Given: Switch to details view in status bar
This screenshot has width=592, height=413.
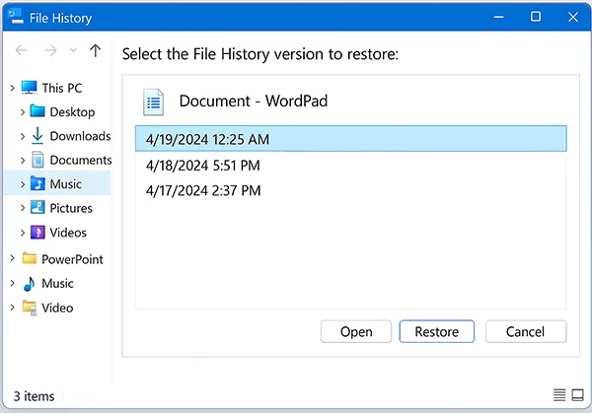Looking at the screenshot, I should [559, 395].
